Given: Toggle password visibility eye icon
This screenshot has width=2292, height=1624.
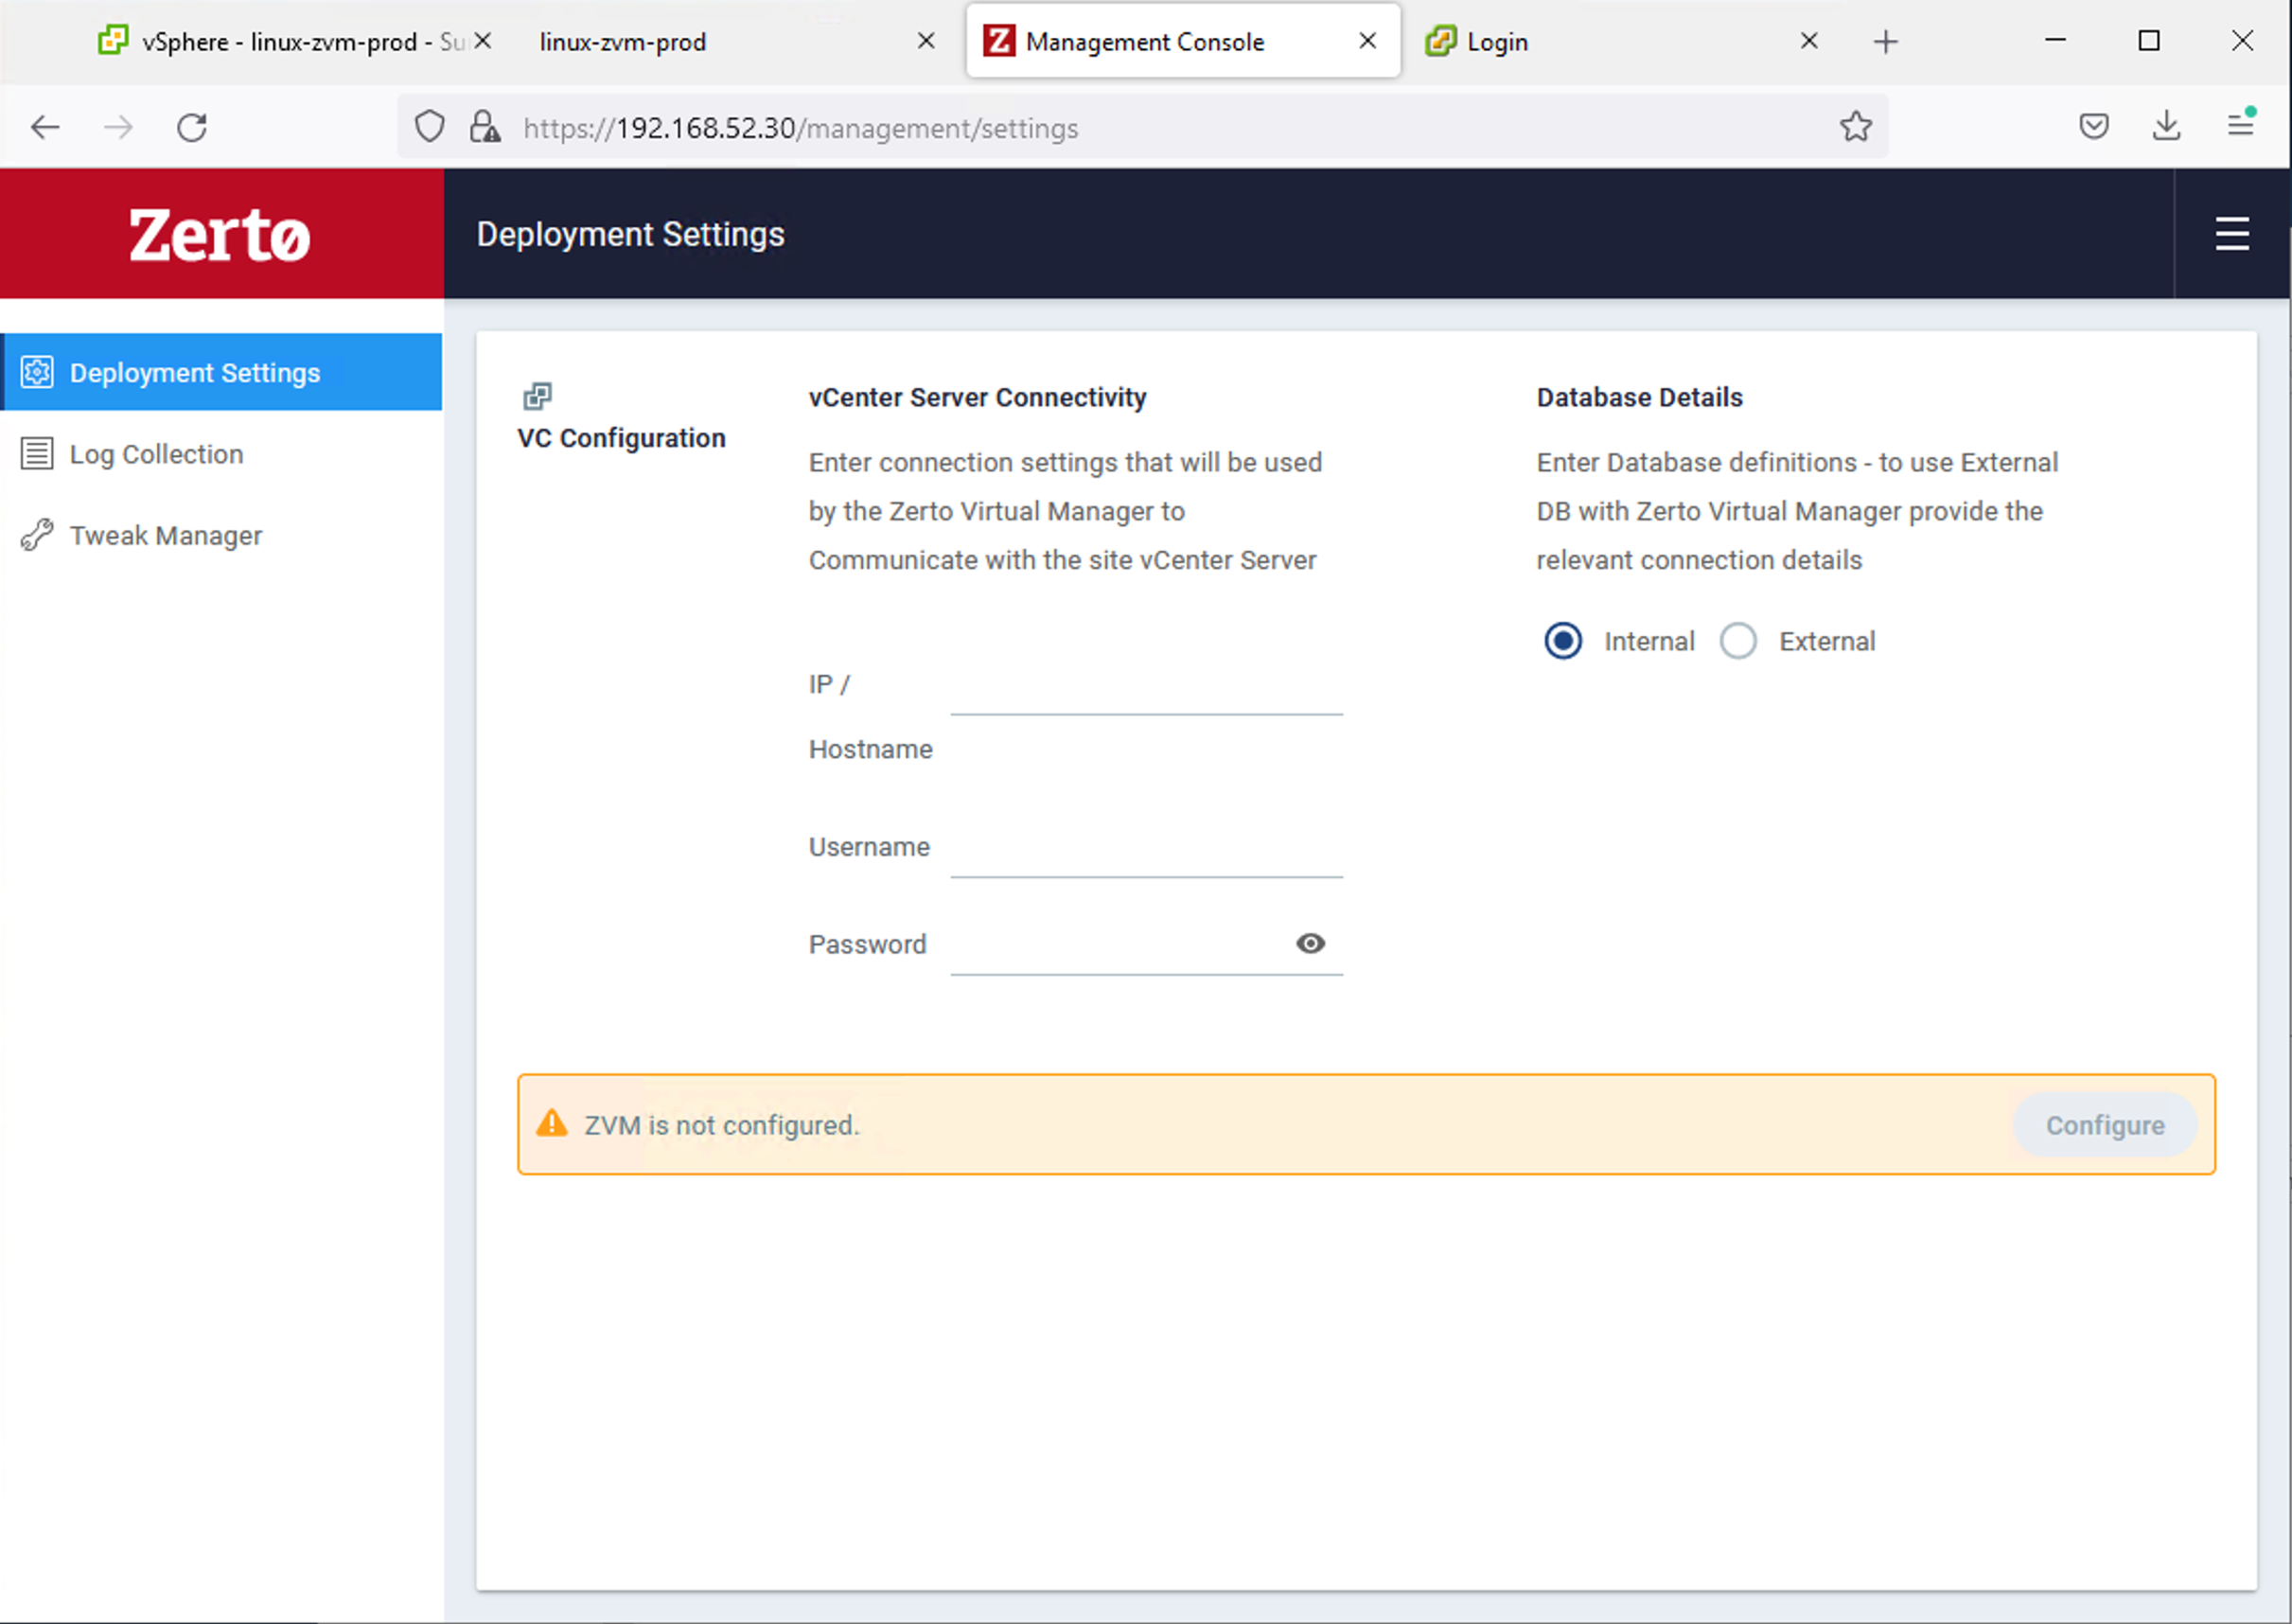Looking at the screenshot, I should 1310,943.
